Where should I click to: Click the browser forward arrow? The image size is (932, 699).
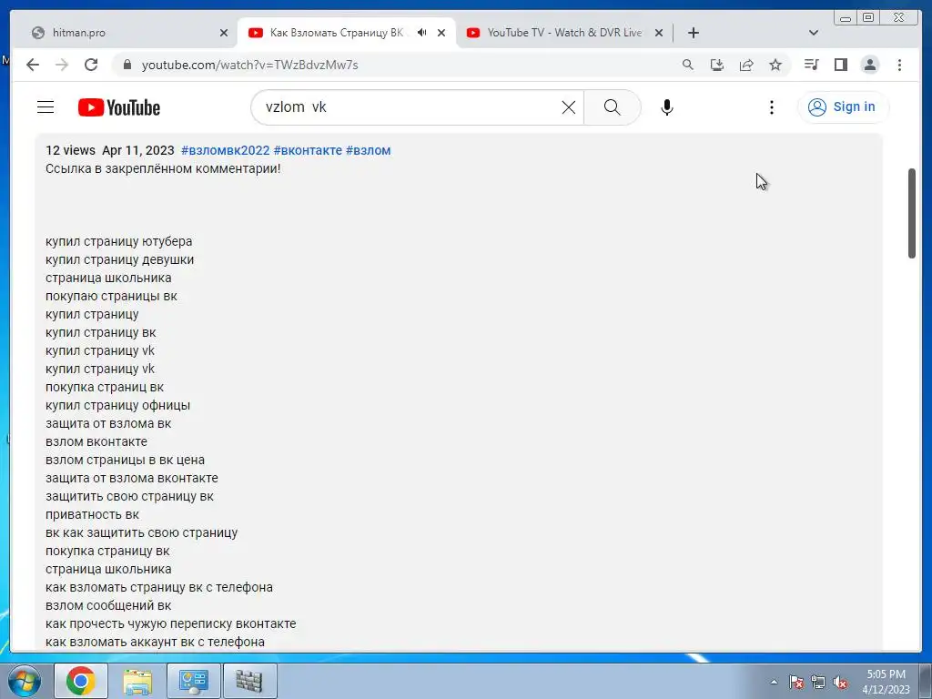click(62, 65)
